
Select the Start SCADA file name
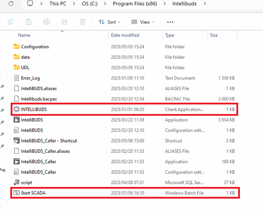[33, 193]
